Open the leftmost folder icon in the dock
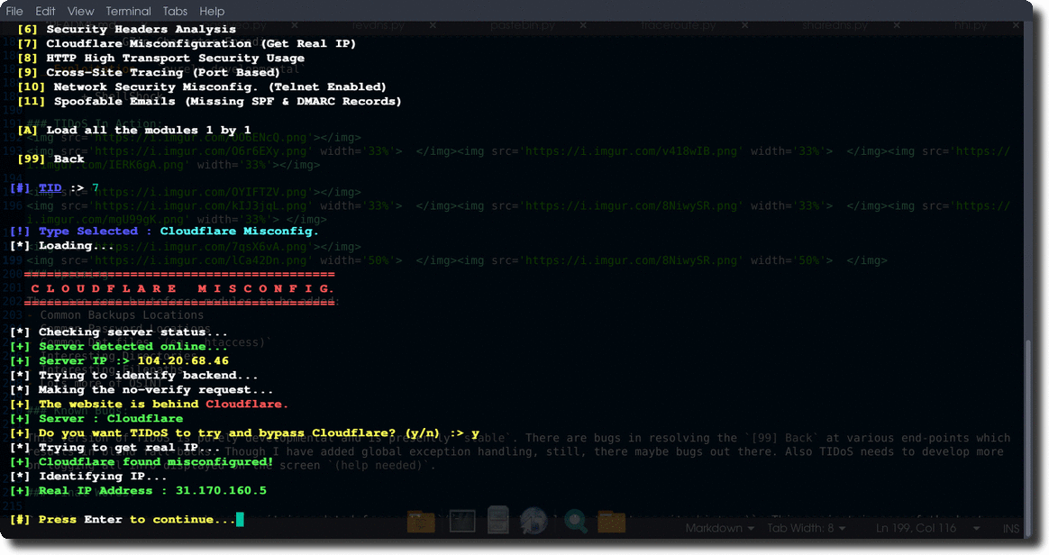This screenshot has height=555, width=1049. 421,521
